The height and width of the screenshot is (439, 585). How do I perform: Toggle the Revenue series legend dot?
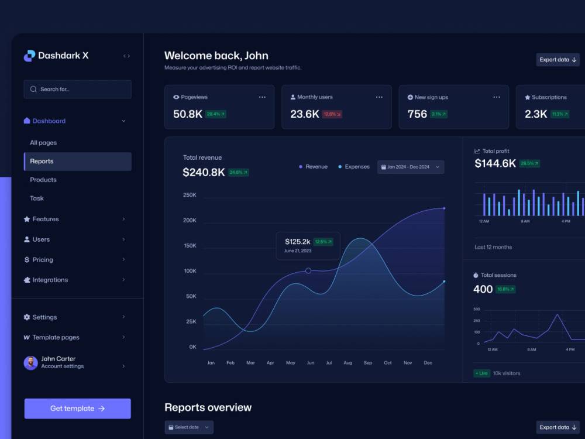click(x=300, y=167)
